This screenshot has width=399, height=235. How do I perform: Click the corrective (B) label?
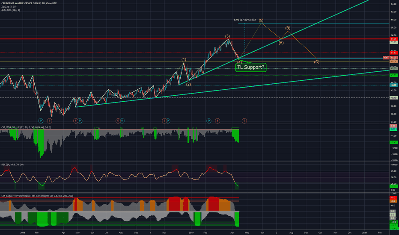288,28
